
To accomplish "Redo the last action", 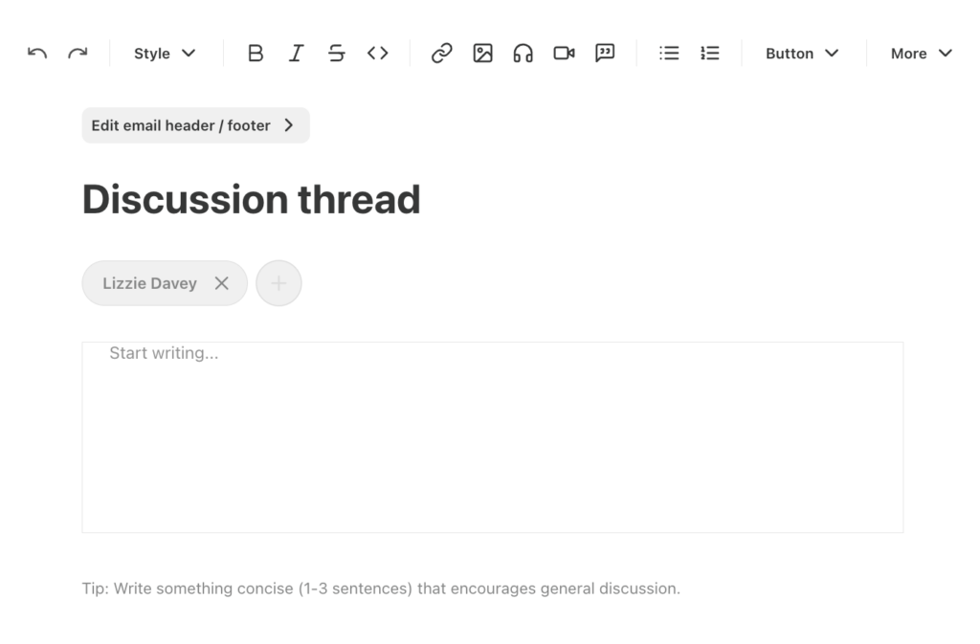I will pos(78,54).
